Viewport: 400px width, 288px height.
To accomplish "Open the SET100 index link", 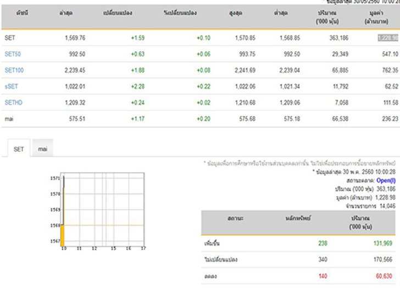I will coord(14,70).
